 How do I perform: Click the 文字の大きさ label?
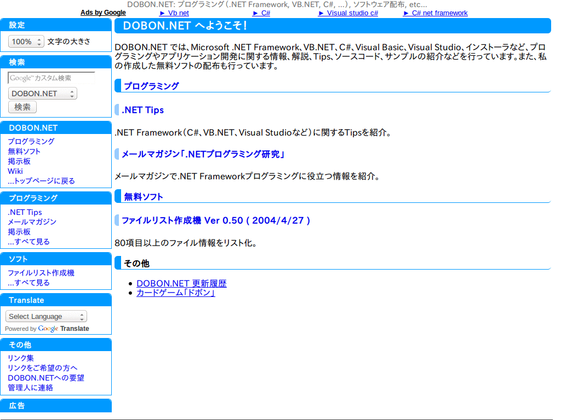click(x=69, y=42)
